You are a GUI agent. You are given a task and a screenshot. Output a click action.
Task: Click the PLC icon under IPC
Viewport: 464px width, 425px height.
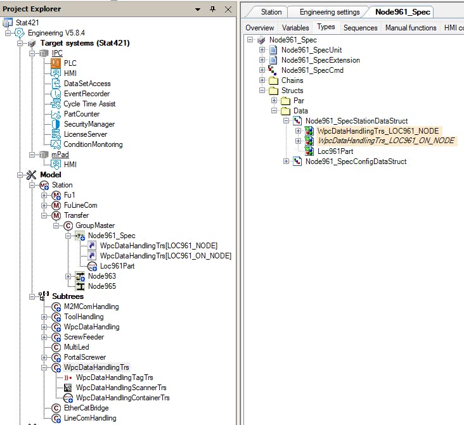(56, 63)
